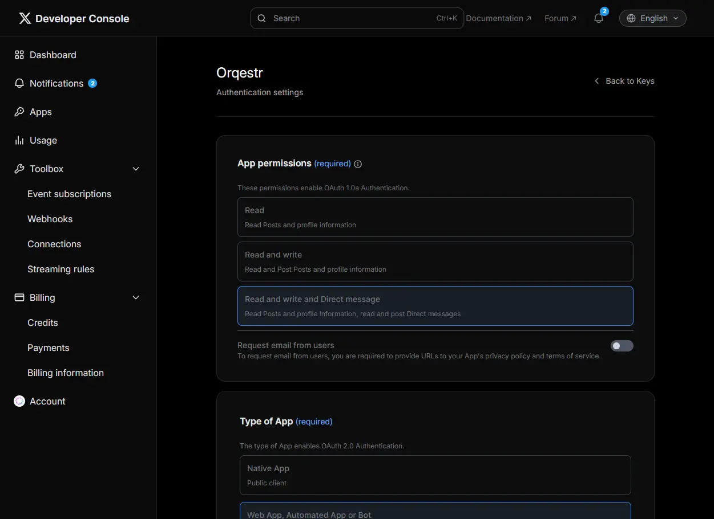Select Read and write and Direct message
This screenshot has height=519, width=714.
435,306
